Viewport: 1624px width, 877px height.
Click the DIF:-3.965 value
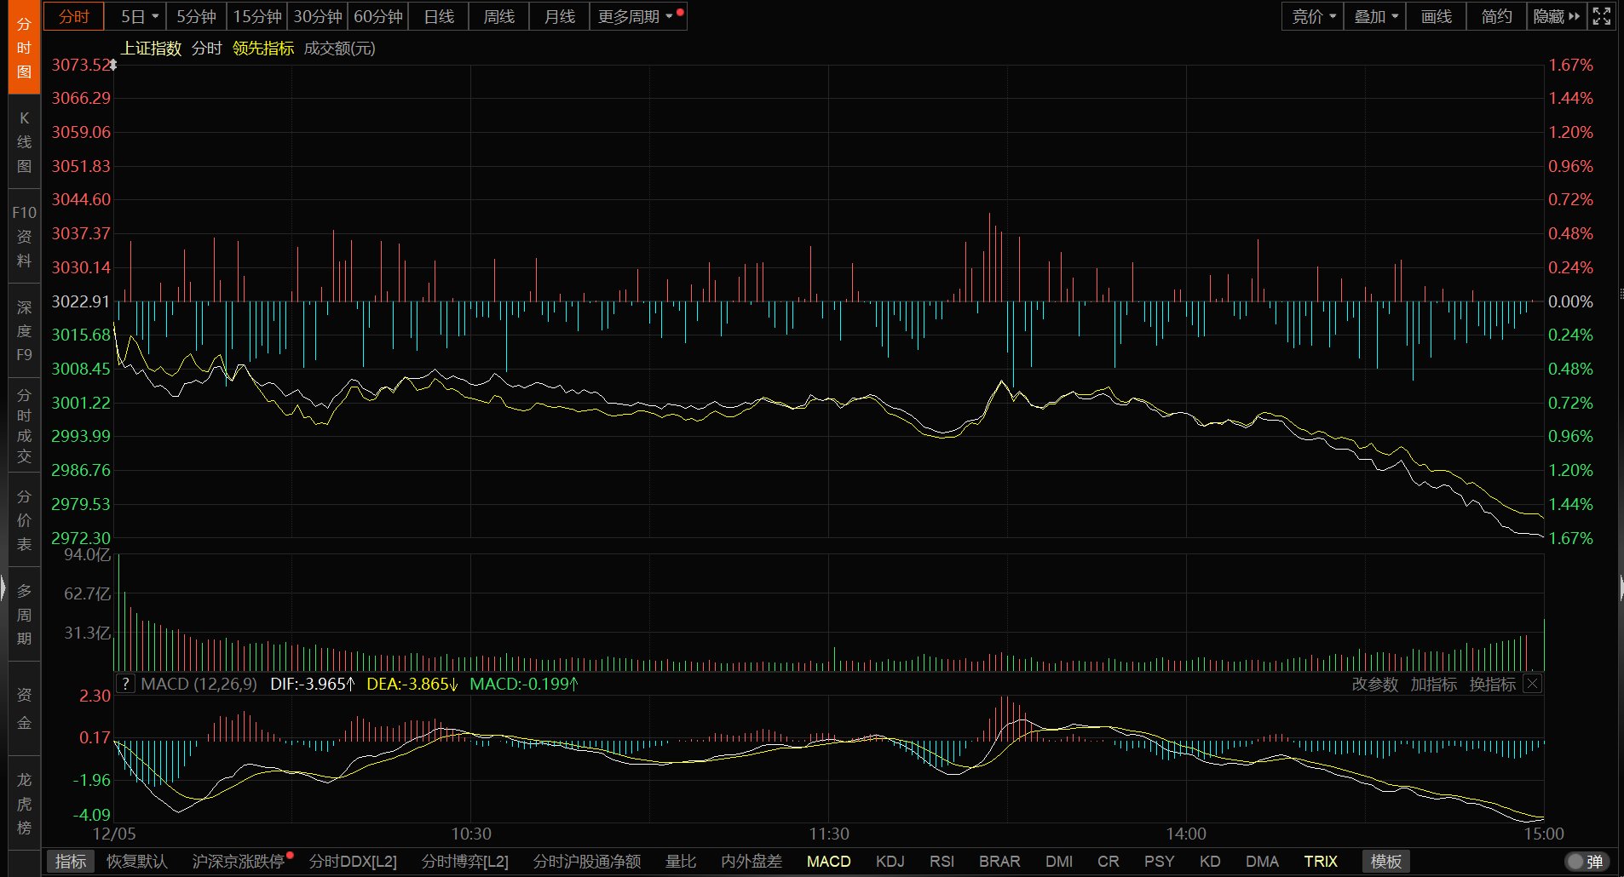(x=312, y=684)
